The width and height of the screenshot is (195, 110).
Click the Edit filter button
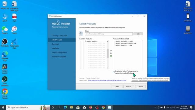tap(138, 34)
